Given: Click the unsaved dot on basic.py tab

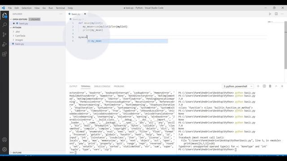Looking at the screenshot, I should pos(85,14).
